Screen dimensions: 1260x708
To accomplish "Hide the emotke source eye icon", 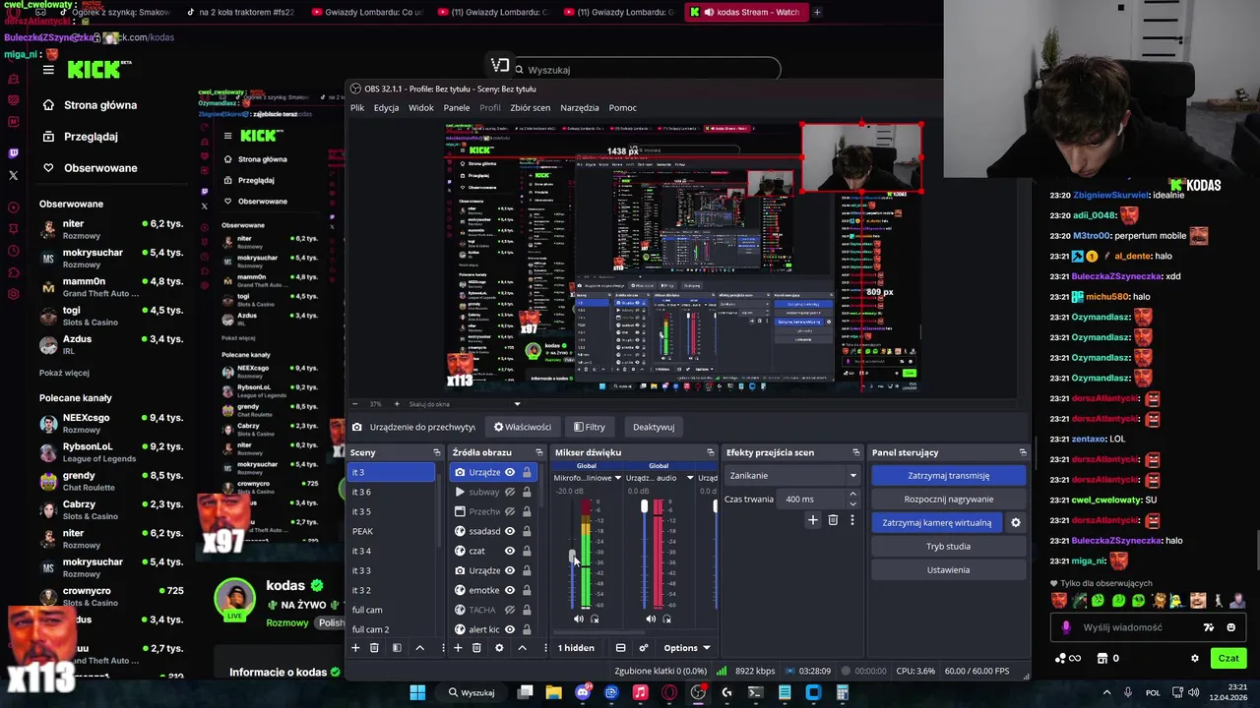I will click(x=510, y=590).
